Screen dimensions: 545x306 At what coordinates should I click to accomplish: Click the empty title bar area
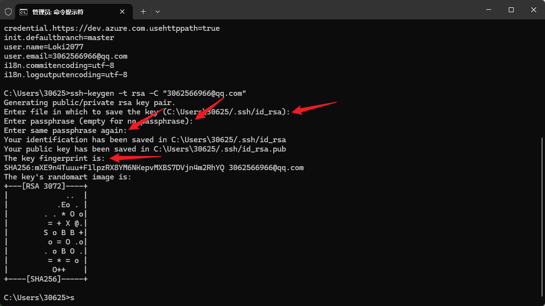tap(318, 10)
